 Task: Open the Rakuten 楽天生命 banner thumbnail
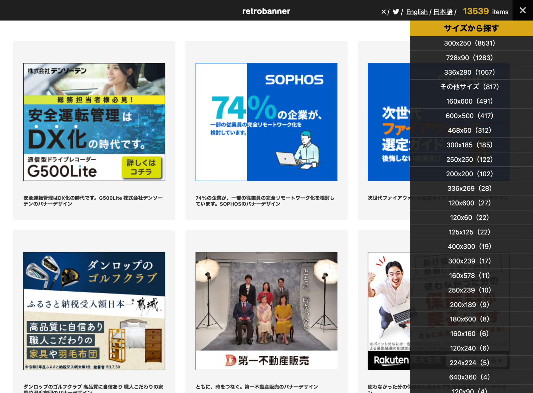click(389, 311)
